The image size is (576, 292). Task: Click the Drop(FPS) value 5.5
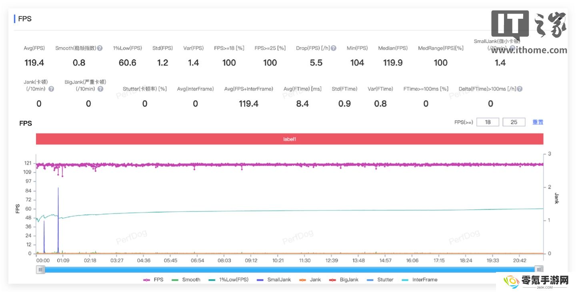click(x=316, y=63)
